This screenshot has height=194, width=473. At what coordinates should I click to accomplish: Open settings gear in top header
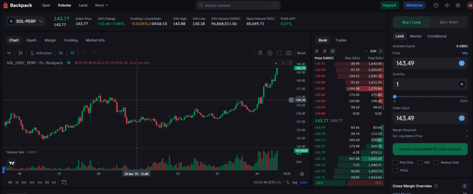(458, 5)
